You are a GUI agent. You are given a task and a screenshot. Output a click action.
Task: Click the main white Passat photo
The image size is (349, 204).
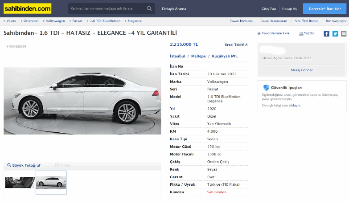tap(82, 101)
